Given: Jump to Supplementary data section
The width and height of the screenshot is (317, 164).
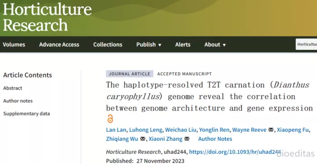Looking at the screenshot, I should (x=26, y=114).
